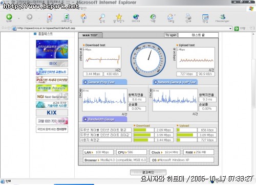Click the Edit page icon
This screenshot has height=185, width=256.
tap(205, 17)
